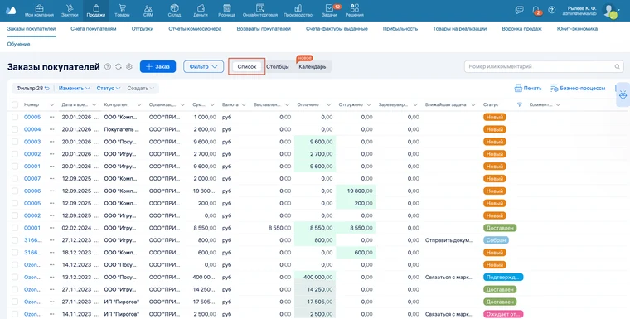The image size is (630, 319).
Task: Select checkbox of the 14.12.2023 Ozon order
Action: 15,265
